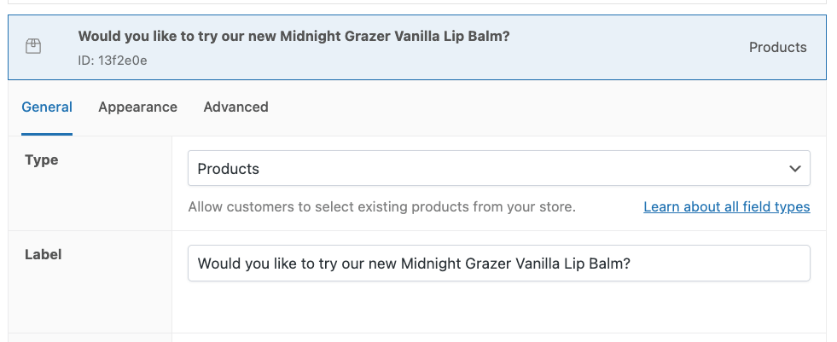Image resolution: width=837 pixels, height=342 pixels.
Task: Click the field ID 13f2e0e text
Action: (113, 61)
